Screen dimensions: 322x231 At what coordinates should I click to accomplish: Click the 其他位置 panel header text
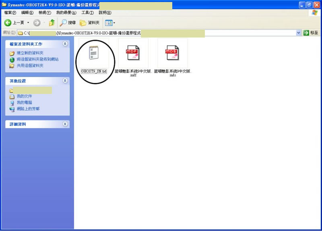(x=18, y=81)
